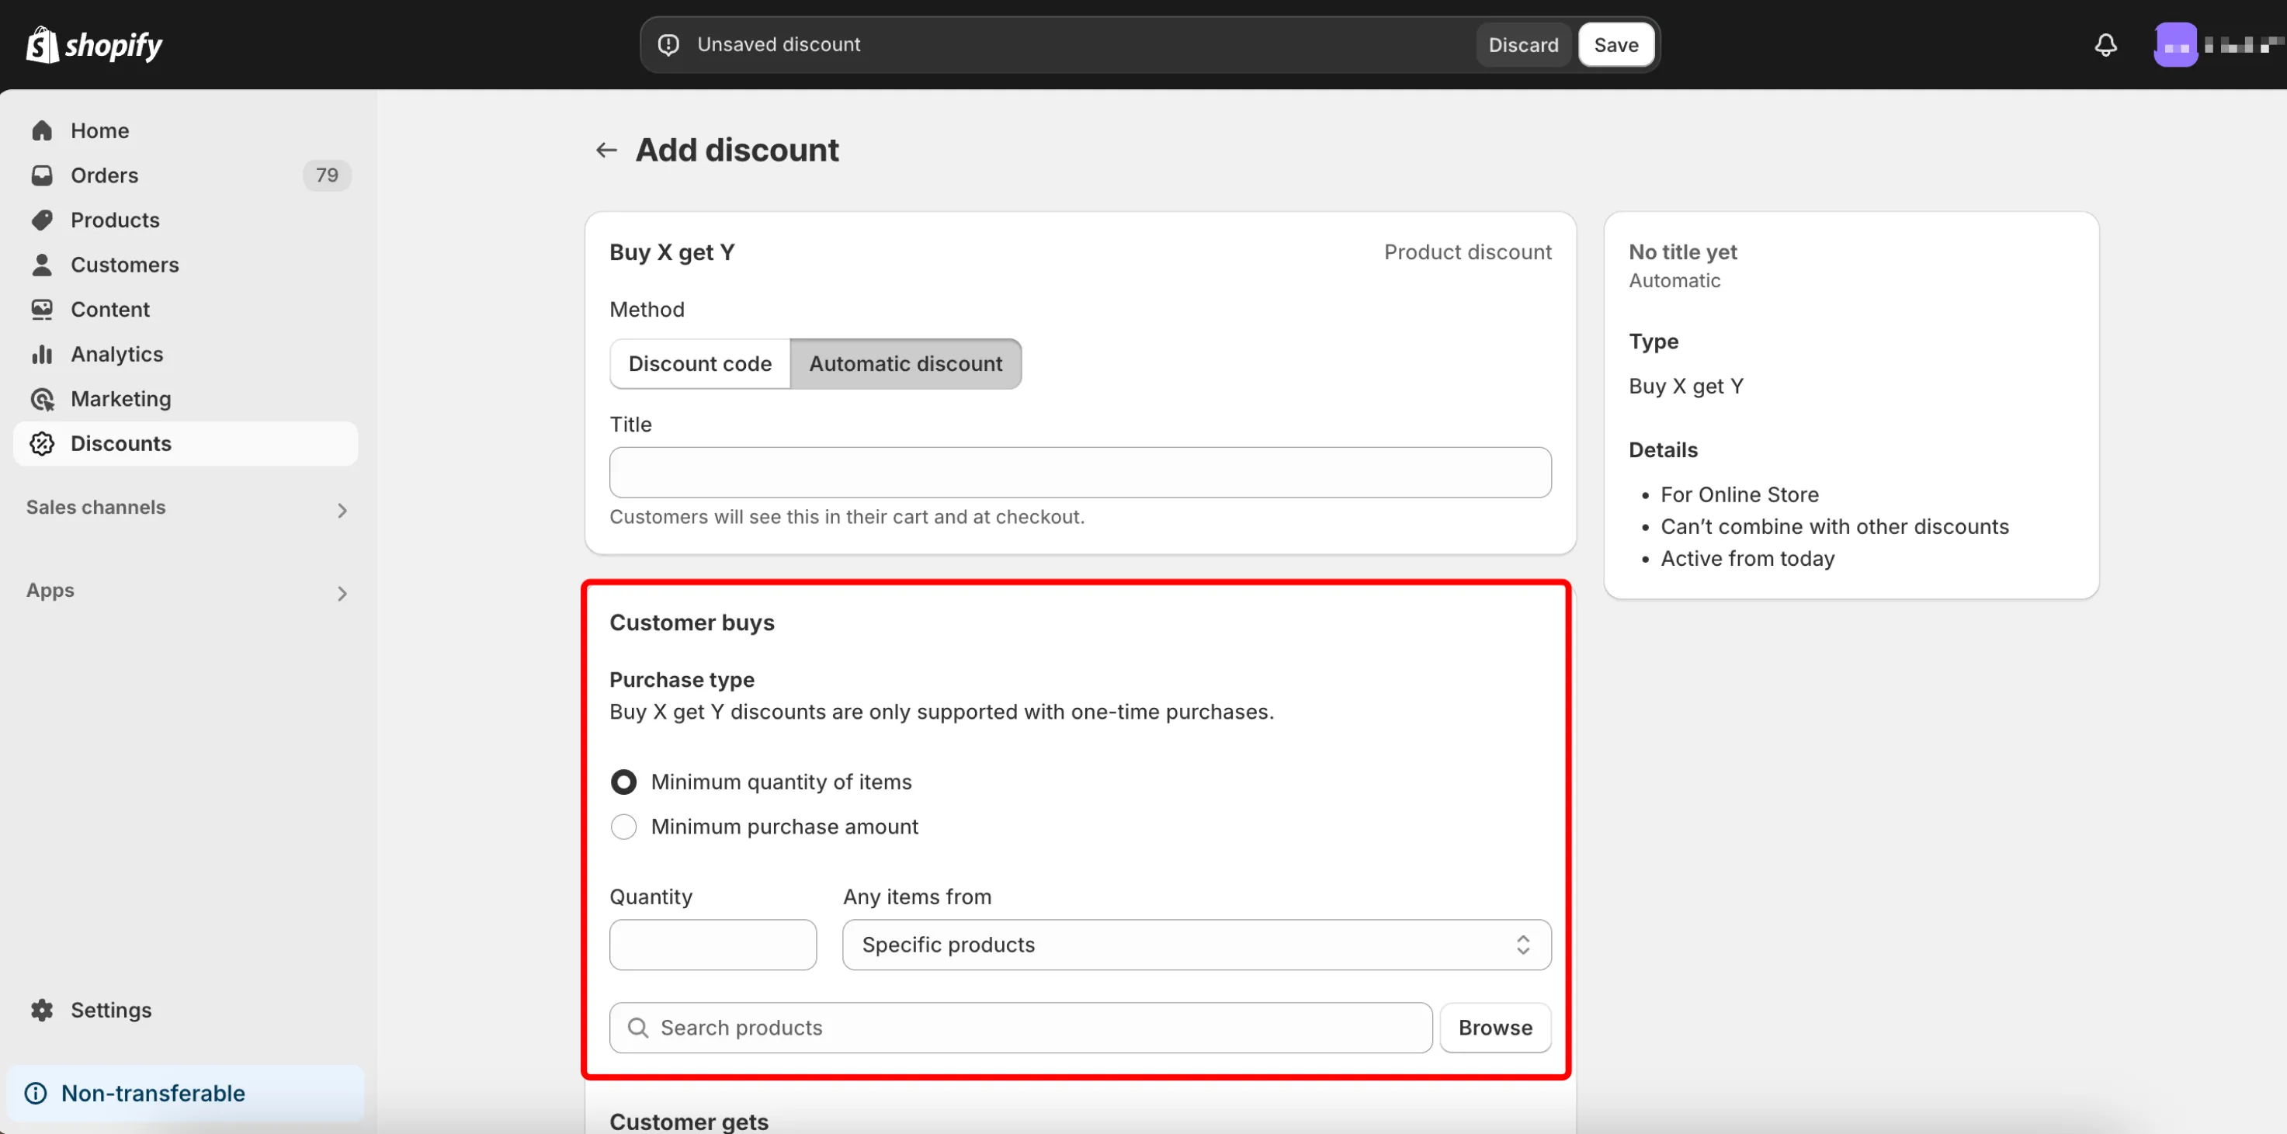Image resolution: width=2287 pixels, height=1134 pixels.
Task: Expand Apps chevron
Action: (342, 593)
